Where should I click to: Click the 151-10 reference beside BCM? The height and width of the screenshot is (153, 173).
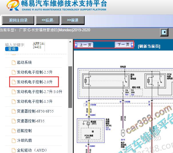(108, 129)
